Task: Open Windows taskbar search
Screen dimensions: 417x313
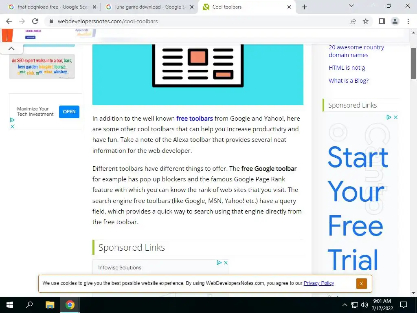Action: click(x=29, y=305)
